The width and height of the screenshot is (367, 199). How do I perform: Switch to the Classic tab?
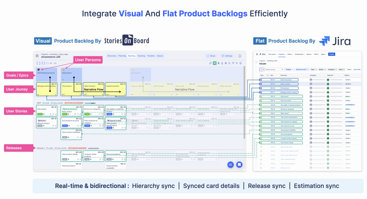point(160,56)
